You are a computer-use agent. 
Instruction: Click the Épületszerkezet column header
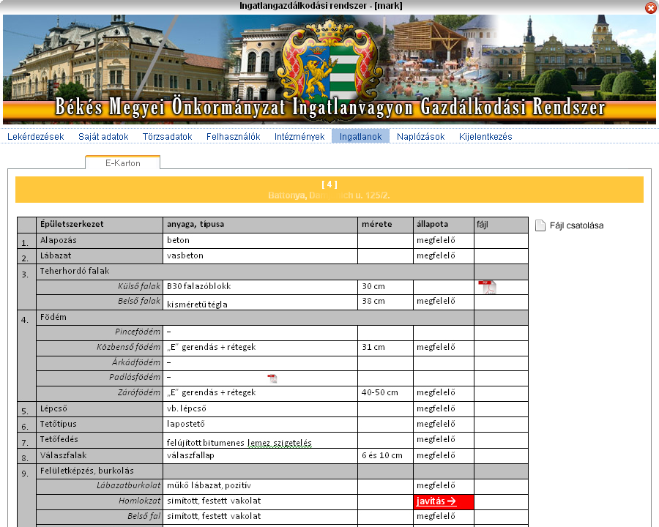(100, 225)
